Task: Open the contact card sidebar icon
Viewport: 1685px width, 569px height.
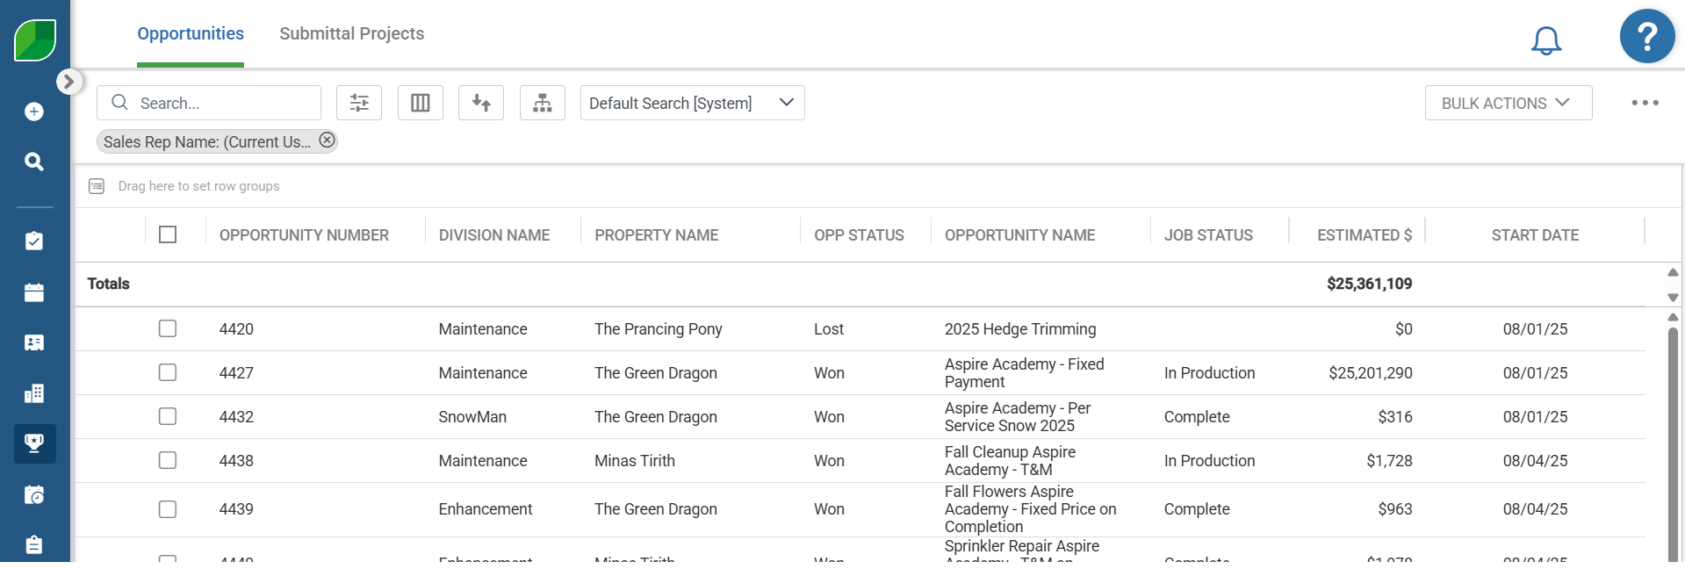Action: tap(34, 342)
